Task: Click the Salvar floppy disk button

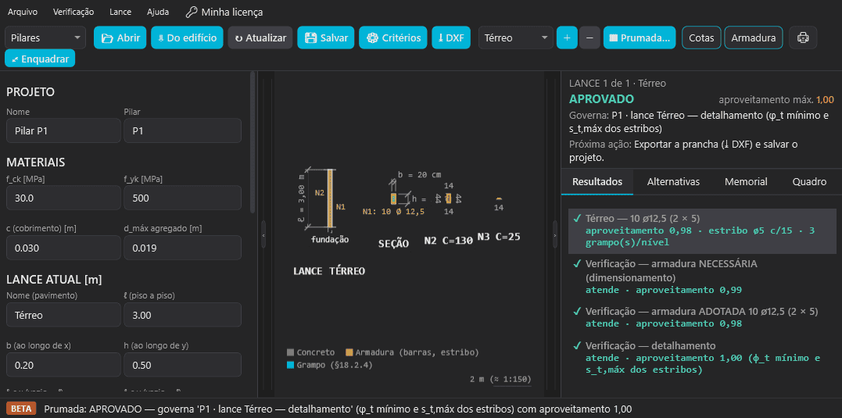Action: click(x=326, y=38)
